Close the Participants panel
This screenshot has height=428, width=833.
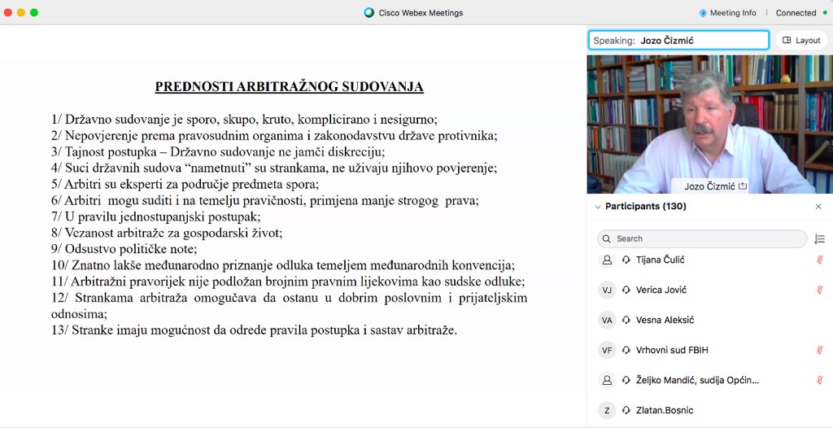pyautogui.click(x=818, y=207)
